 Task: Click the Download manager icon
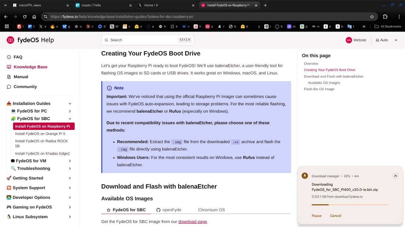pyautogui.click(x=305, y=176)
